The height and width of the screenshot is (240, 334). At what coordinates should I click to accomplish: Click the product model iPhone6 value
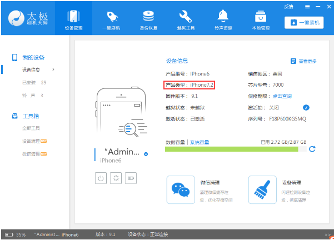coord(200,74)
